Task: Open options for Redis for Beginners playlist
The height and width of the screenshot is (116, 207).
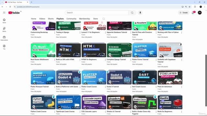Action: 181,112
